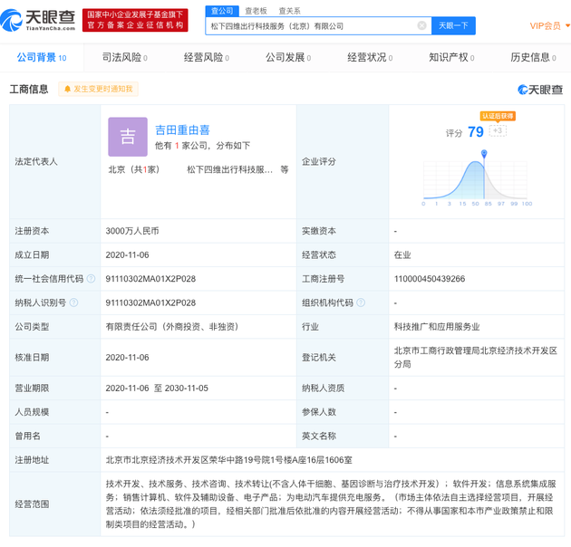
Task: Select the 核准日期 value 2020-11-06
Action: pos(128,358)
